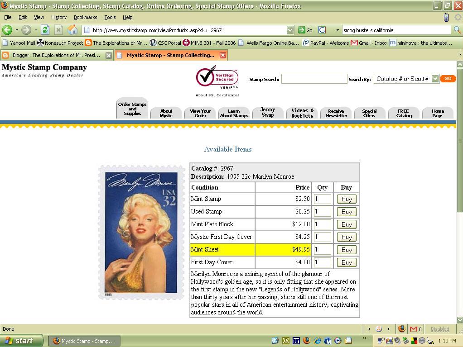Buy the Mint Stamp at $2.50
The image size is (463, 347).
click(347, 199)
